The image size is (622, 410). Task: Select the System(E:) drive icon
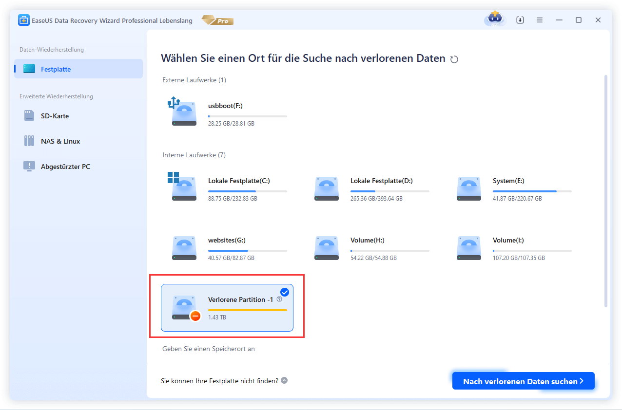469,188
